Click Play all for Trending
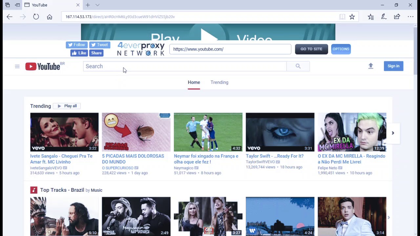The image size is (420, 236). (x=67, y=106)
